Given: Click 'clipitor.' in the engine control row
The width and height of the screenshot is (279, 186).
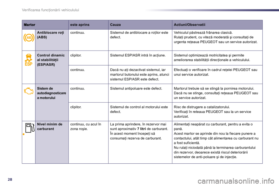Looking at the screenshot, I should coord(76,107).
